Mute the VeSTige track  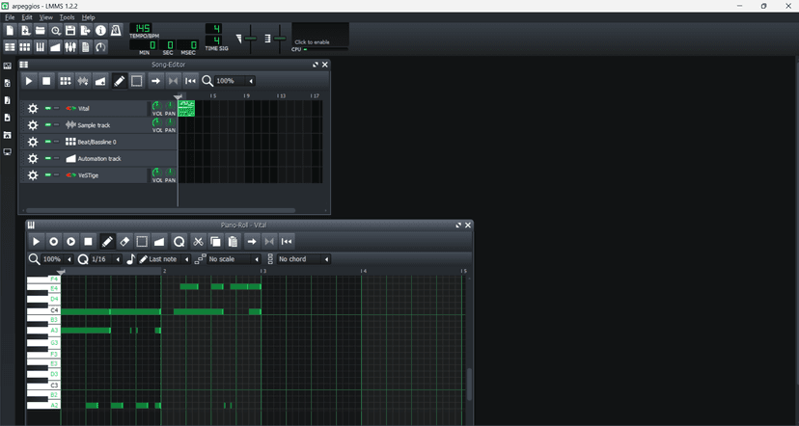pyautogui.click(x=48, y=175)
